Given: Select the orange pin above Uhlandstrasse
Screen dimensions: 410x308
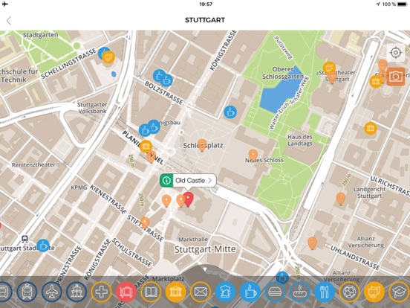Looking at the screenshot, I should 312,243.
